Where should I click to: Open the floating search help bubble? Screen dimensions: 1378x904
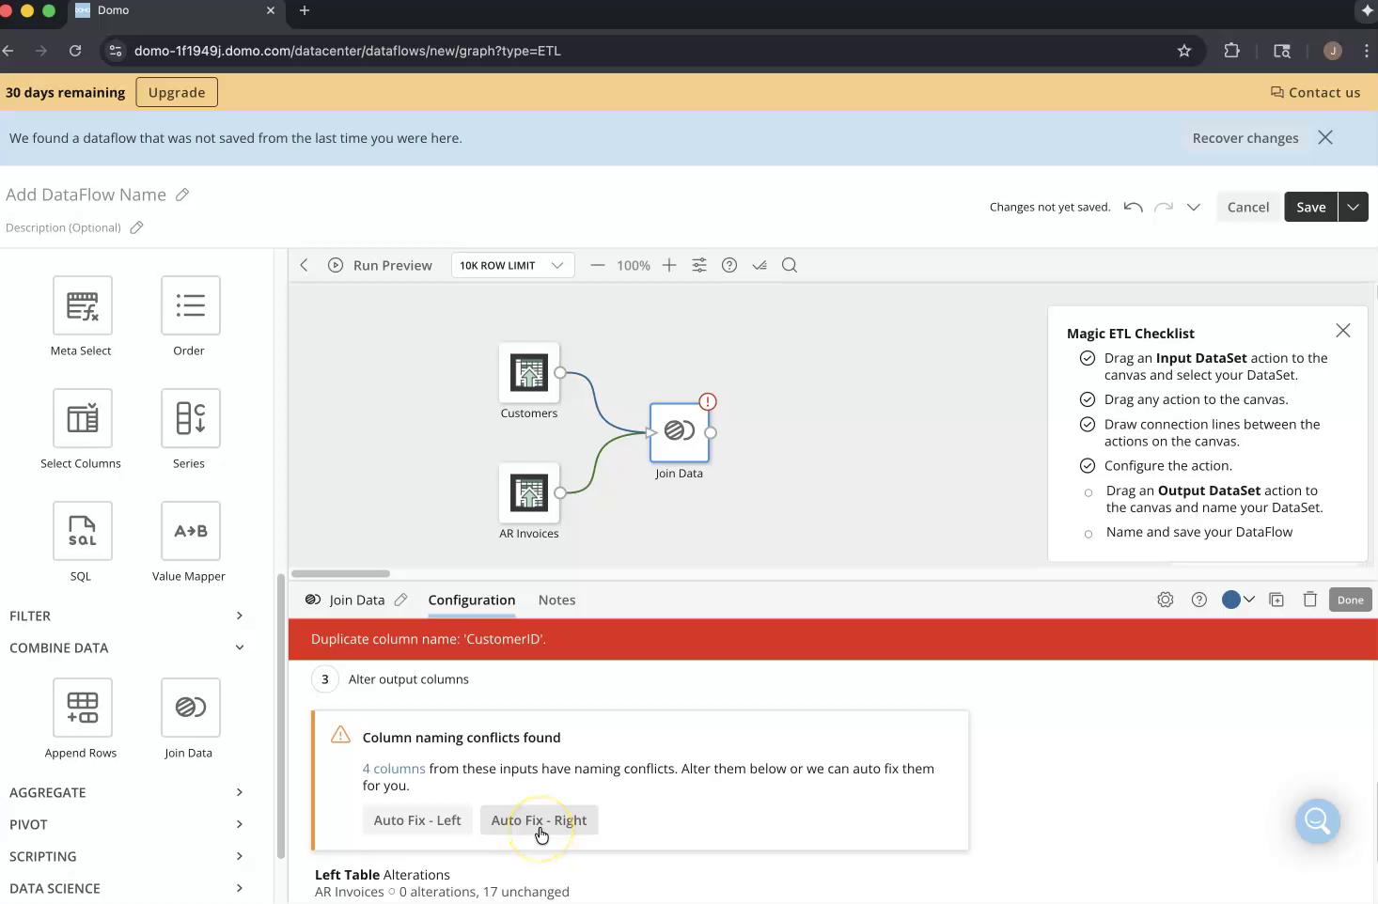1318,821
